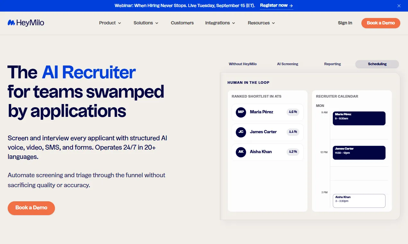Switch to the AI Screening tab

288,64
